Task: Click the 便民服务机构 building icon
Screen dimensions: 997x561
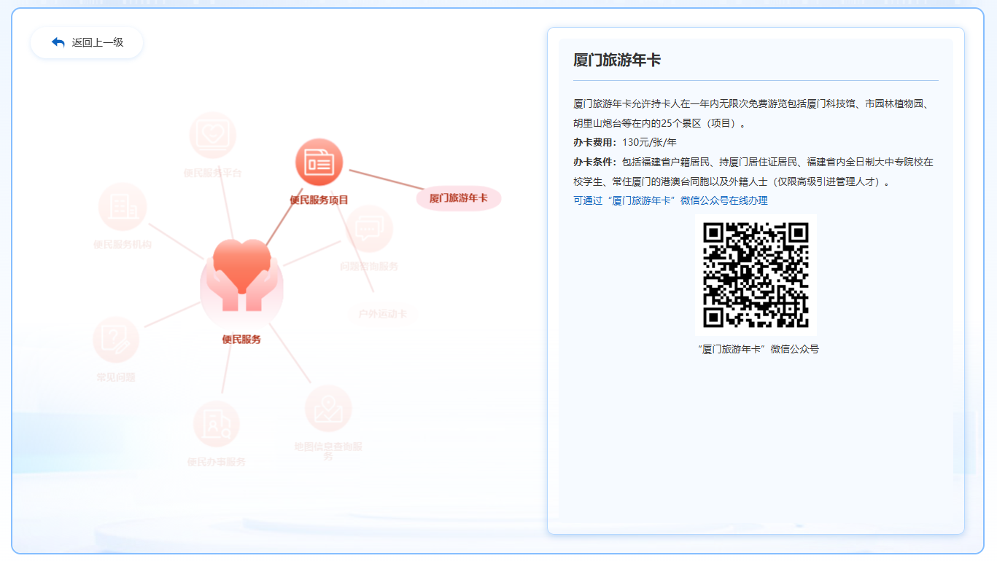Action: (x=123, y=207)
